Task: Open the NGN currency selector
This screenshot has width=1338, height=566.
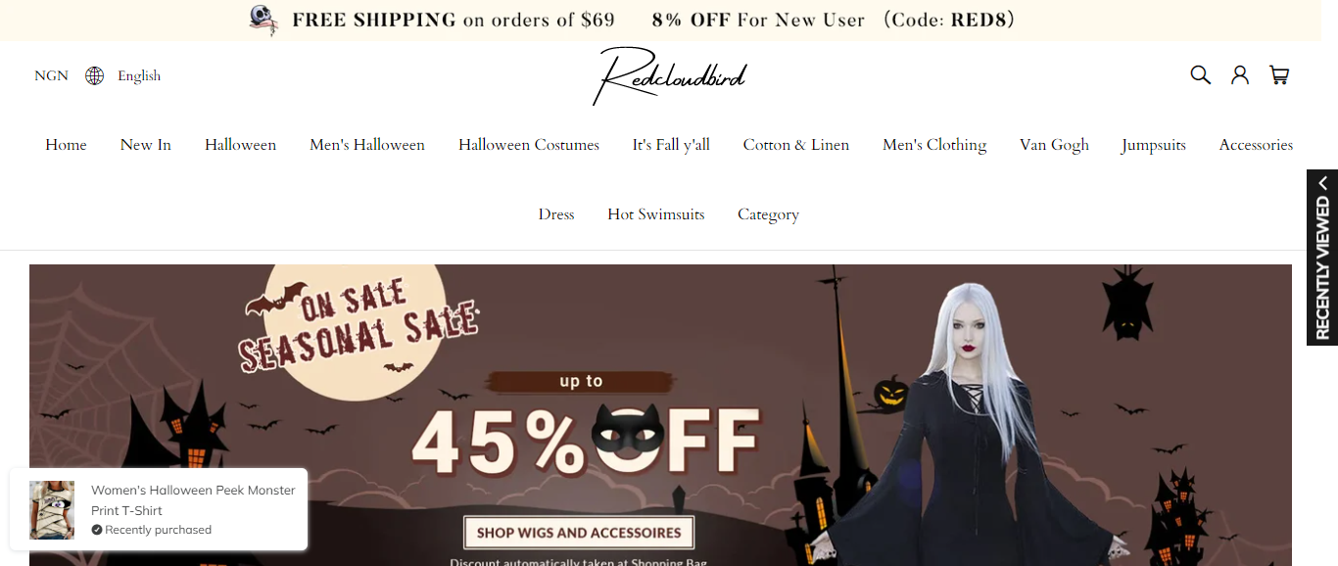Action: [x=51, y=75]
